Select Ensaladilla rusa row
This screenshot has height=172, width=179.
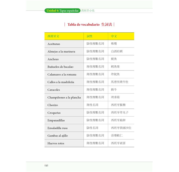point(89,128)
